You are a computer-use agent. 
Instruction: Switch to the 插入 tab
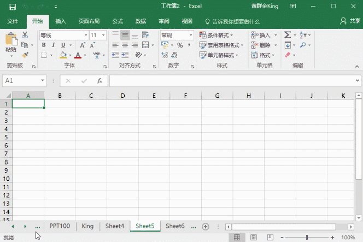click(61, 21)
